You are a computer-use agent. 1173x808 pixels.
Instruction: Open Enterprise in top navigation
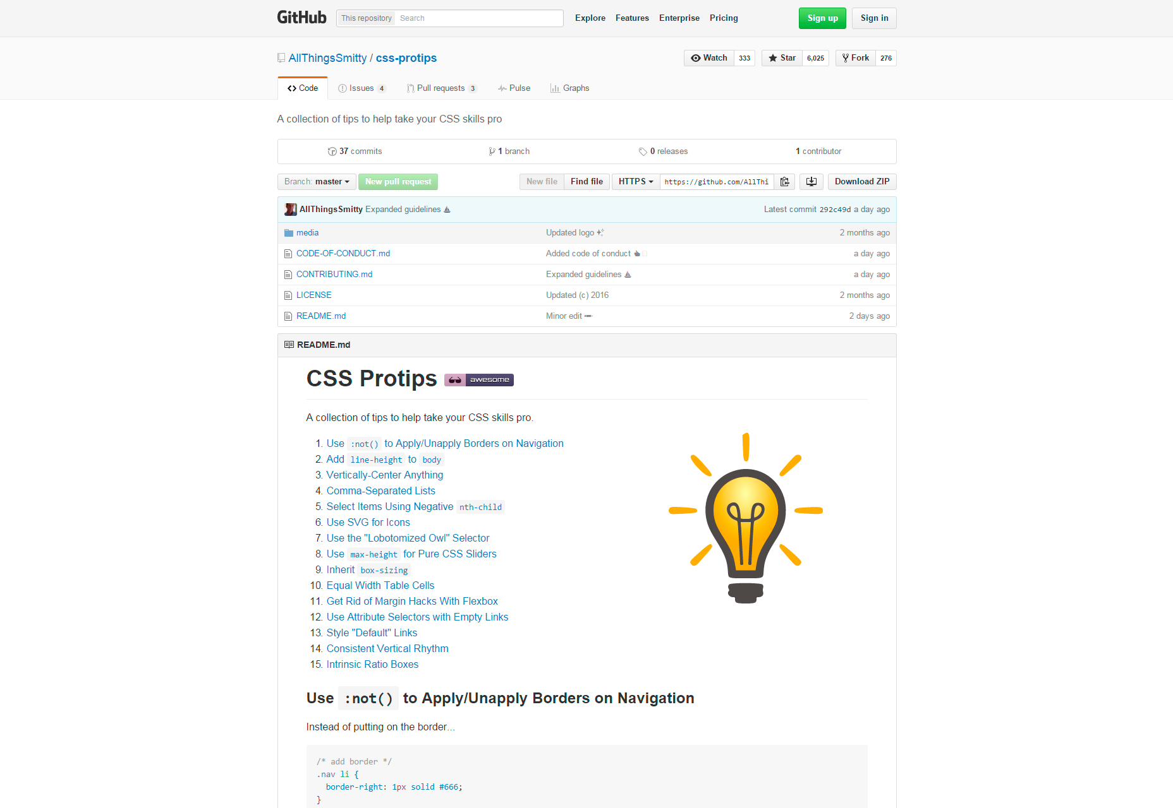coord(679,18)
